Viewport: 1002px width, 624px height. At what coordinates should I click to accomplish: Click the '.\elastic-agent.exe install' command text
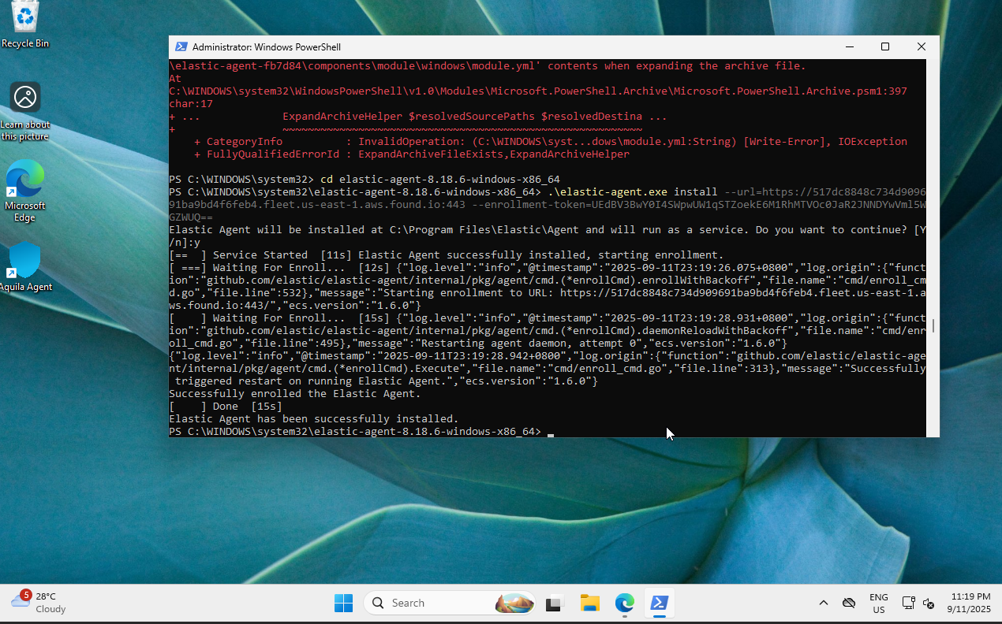(633, 192)
